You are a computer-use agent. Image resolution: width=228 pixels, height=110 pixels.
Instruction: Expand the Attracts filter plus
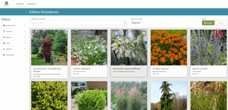[25, 55]
